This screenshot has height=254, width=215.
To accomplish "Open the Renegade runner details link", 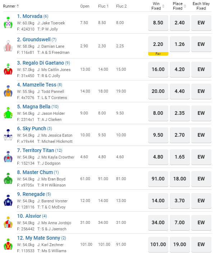I will pos(34,194).
